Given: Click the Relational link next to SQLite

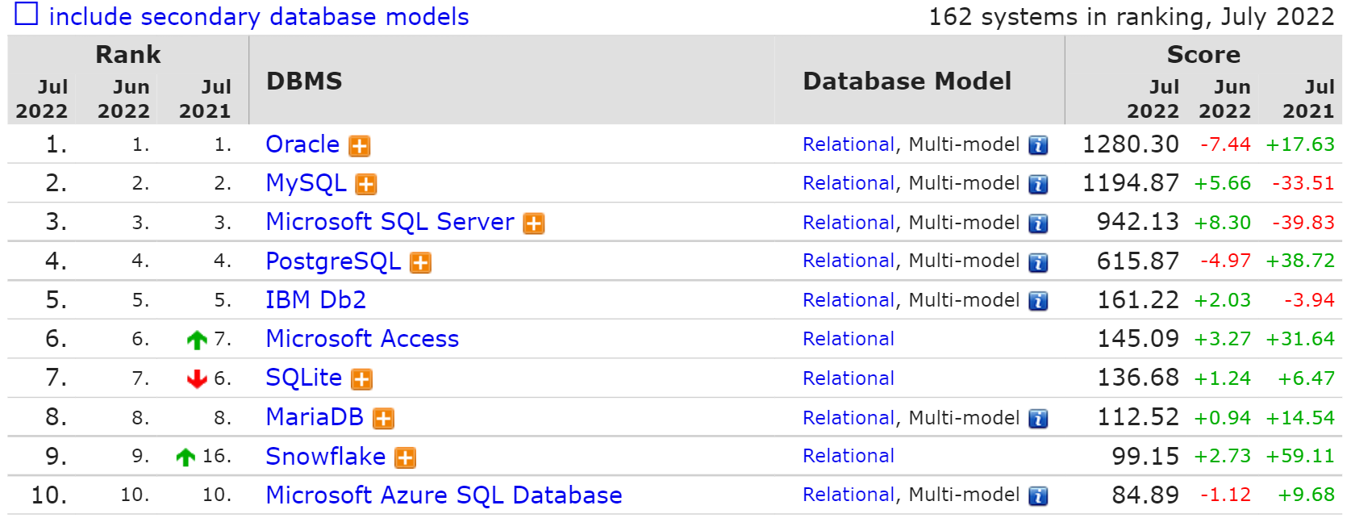Looking at the screenshot, I should point(848,378).
